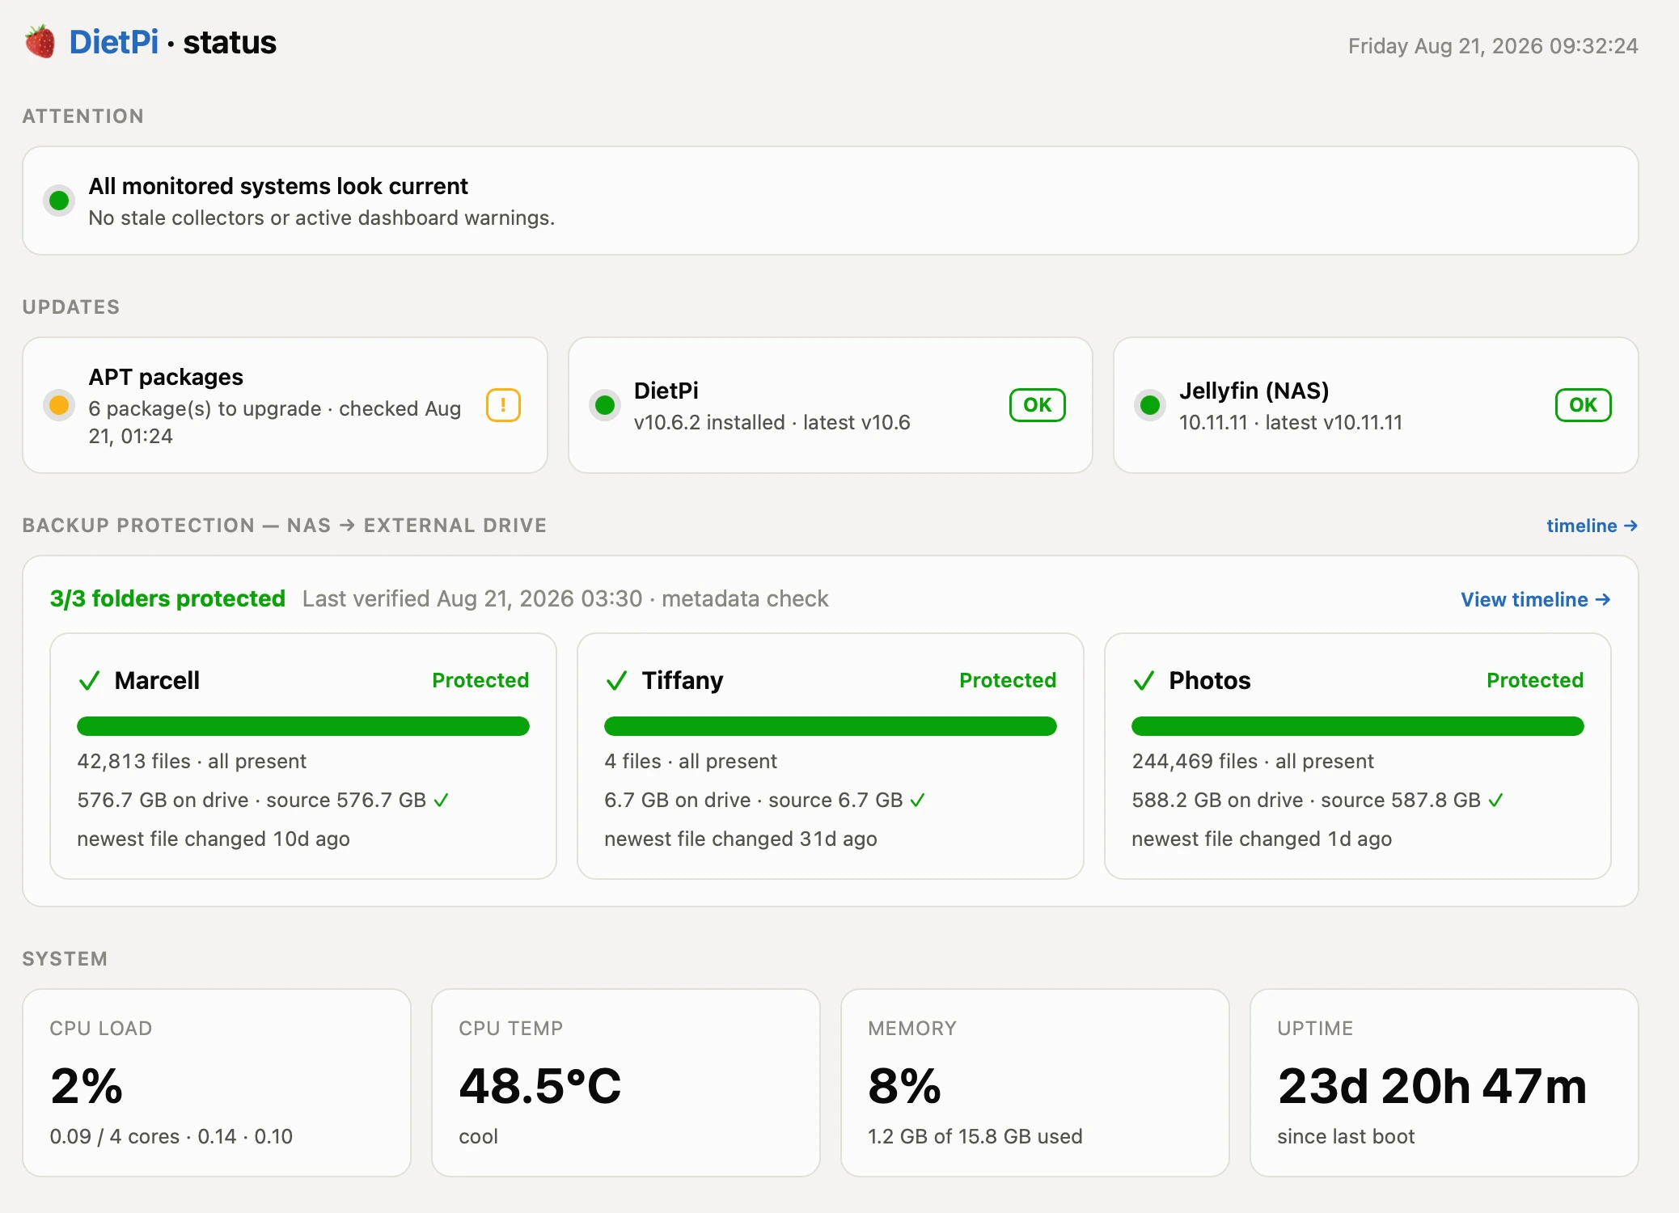Click the date and time in header
The width and height of the screenshot is (1679, 1213).
[x=1493, y=46]
